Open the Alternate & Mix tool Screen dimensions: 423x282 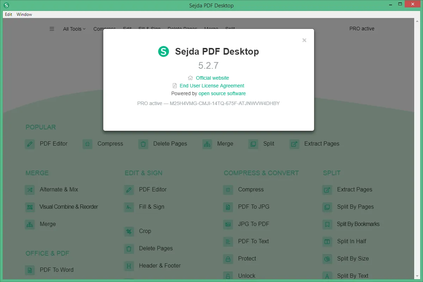(x=59, y=190)
